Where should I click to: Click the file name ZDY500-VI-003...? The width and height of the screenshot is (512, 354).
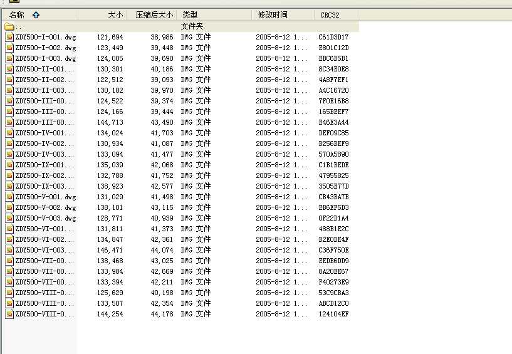tap(44, 250)
